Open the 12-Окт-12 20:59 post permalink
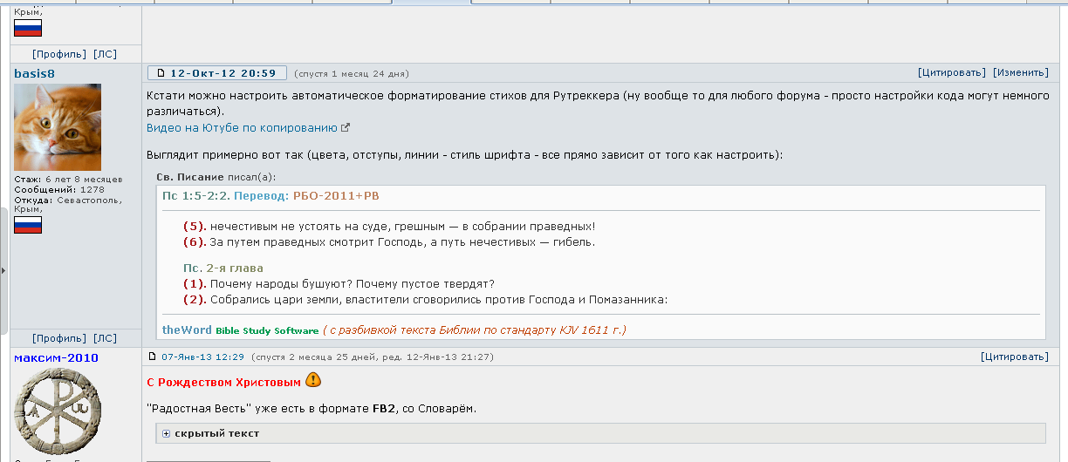 (222, 73)
